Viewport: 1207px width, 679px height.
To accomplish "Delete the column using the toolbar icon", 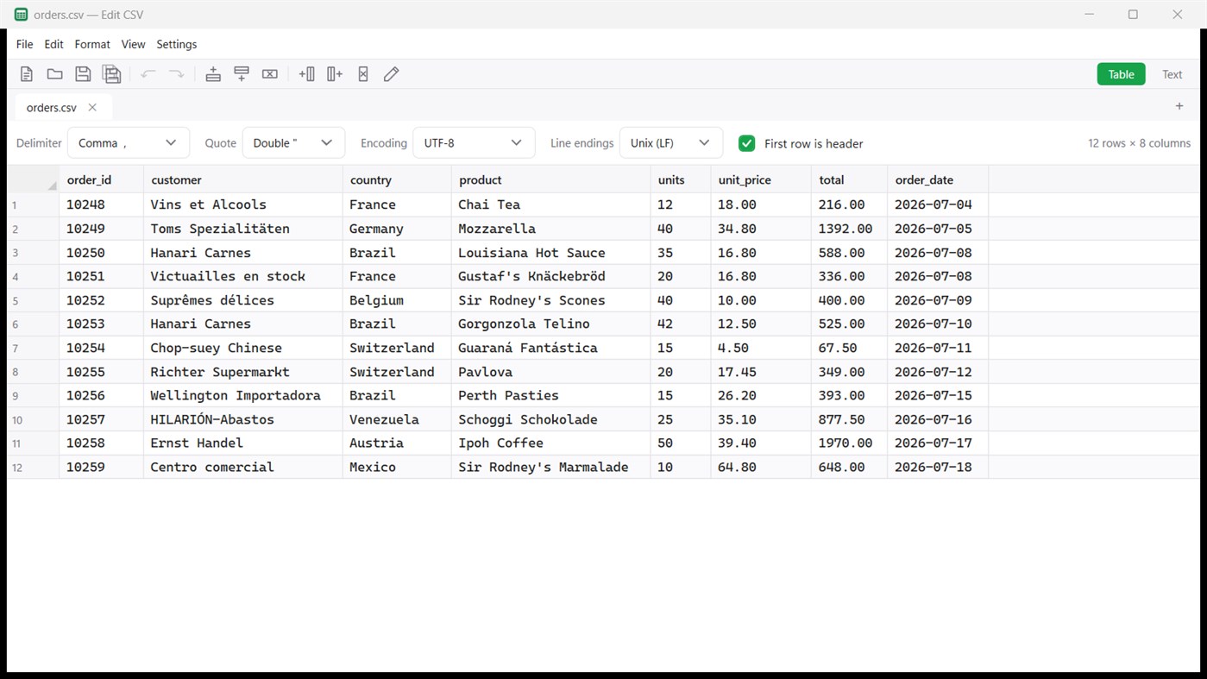I will (x=363, y=74).
